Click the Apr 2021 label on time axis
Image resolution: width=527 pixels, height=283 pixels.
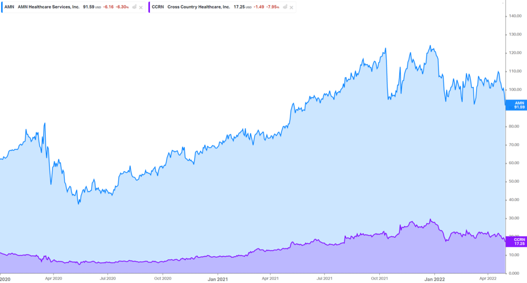(270, 278)
